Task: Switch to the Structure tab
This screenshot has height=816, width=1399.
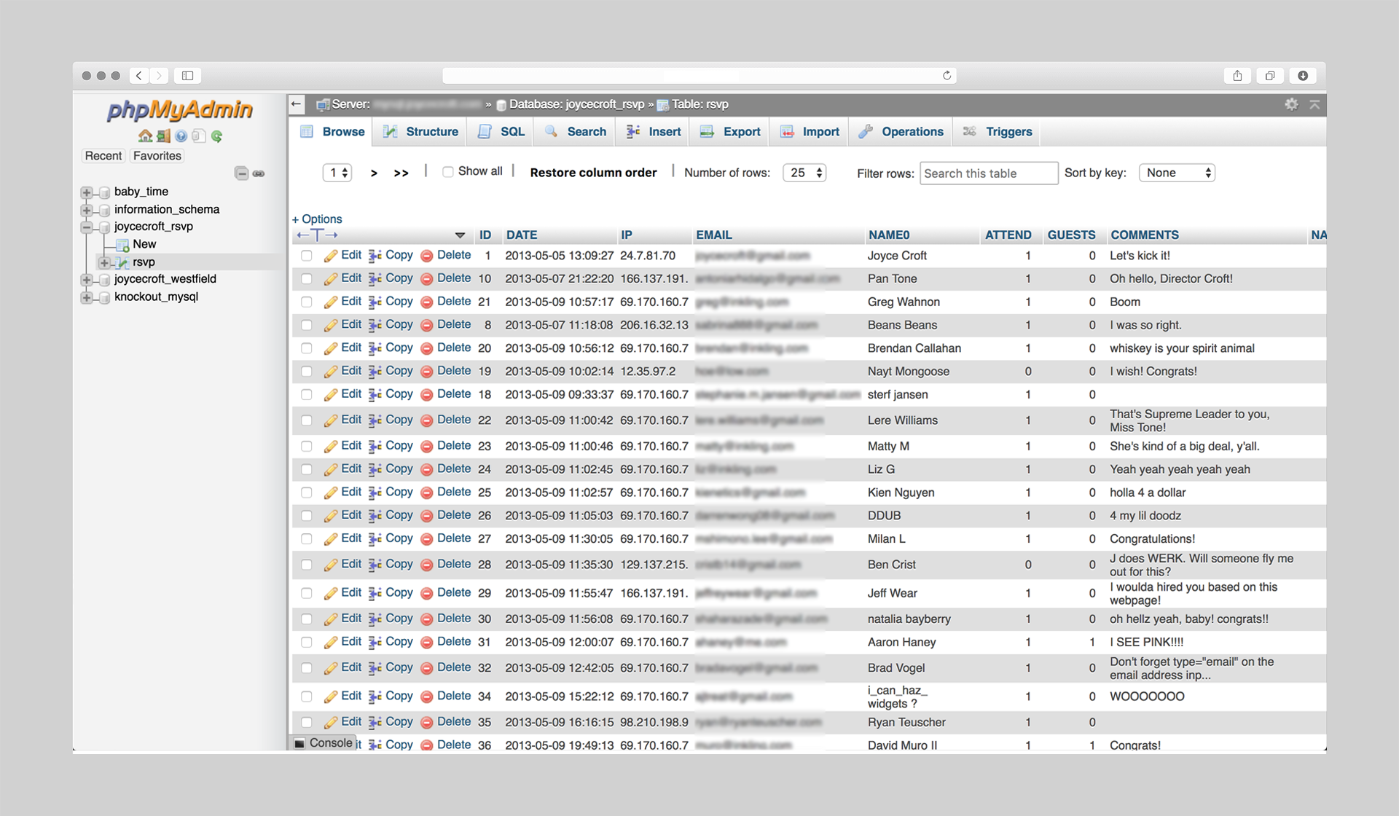Action: pos(421,132)
